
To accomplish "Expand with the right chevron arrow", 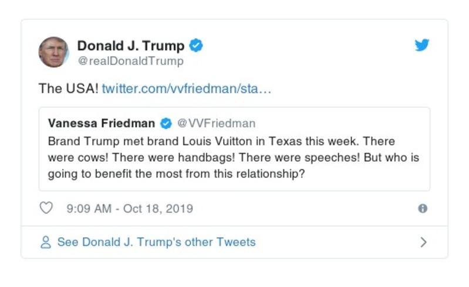I will 423,242.
